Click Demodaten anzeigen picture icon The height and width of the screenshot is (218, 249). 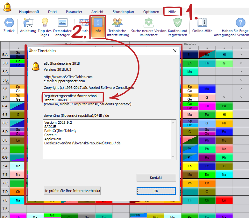click(x=62, y=23)
